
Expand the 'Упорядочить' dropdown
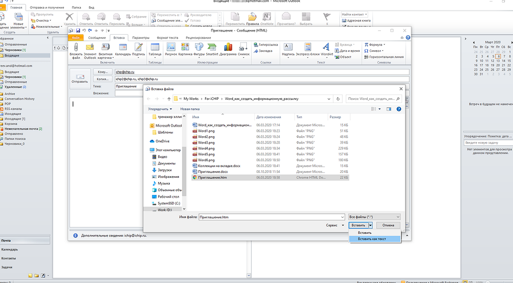coord(161,108)
